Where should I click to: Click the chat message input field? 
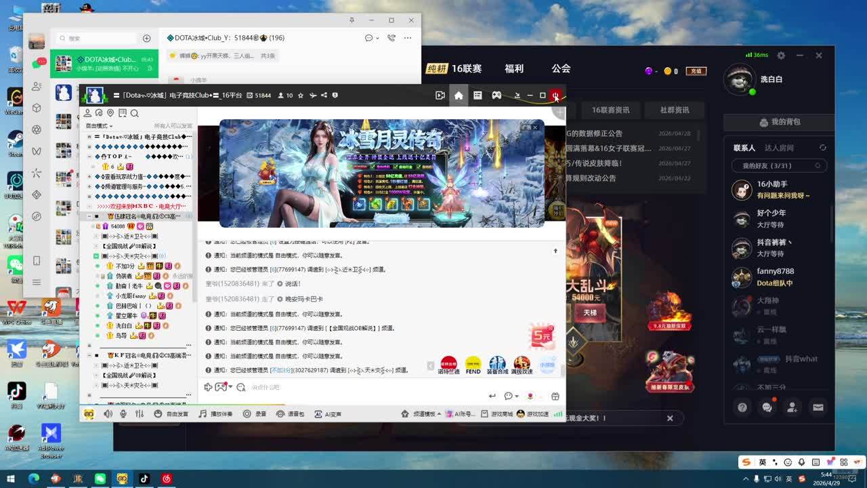tap(366, 387)
